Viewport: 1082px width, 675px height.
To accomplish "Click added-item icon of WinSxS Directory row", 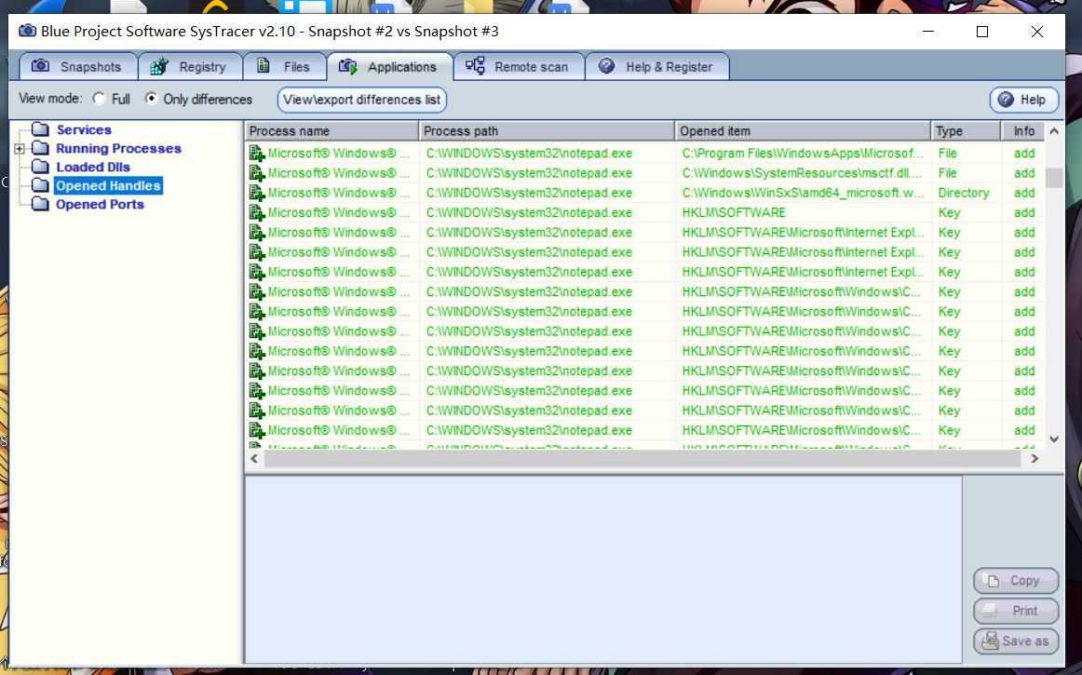I will pos(257,193).
